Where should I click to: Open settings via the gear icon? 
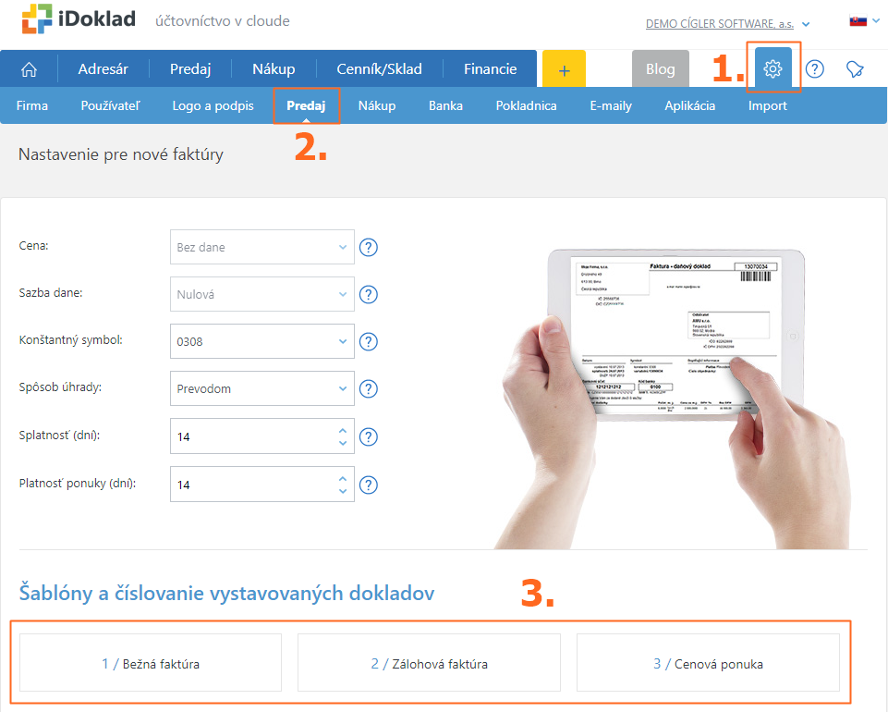[773, 69]
